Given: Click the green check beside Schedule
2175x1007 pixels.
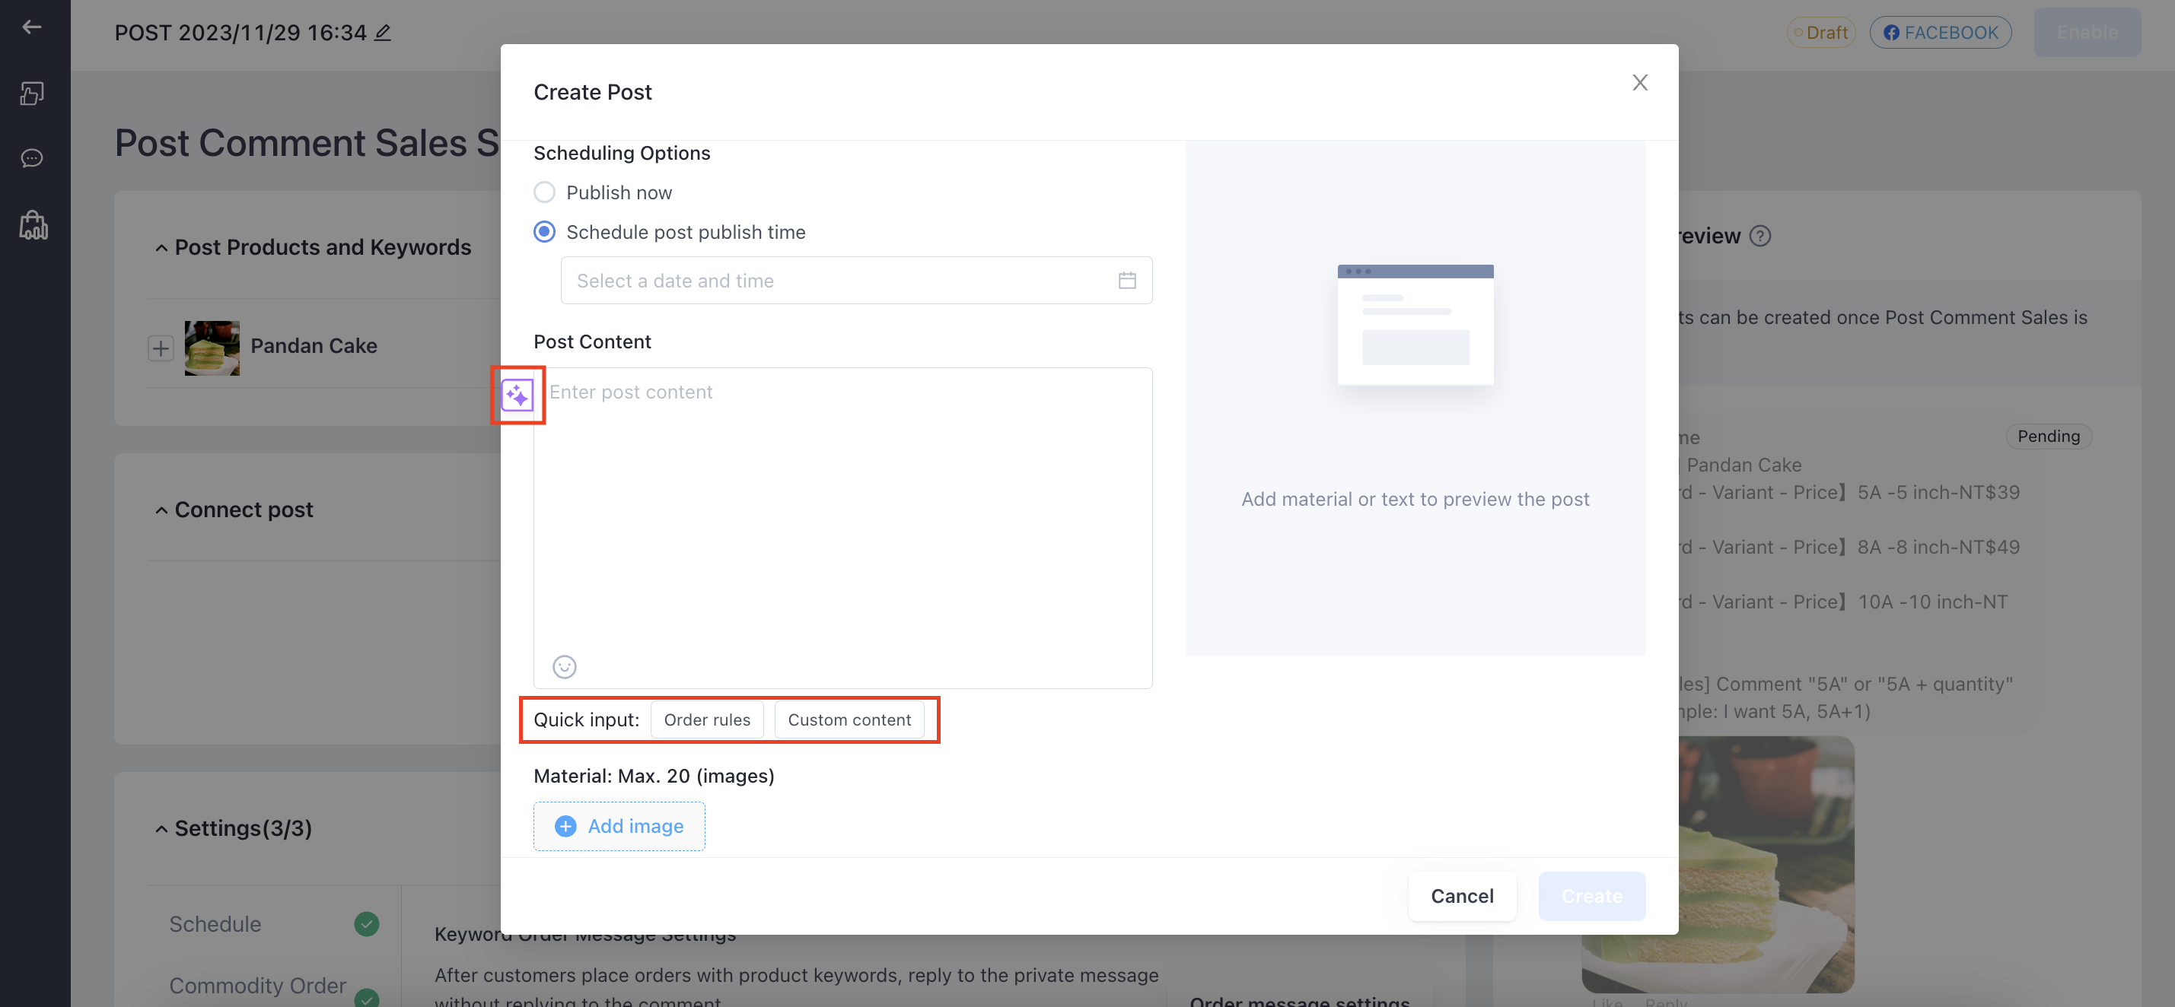Looking at the screenshot, I should (x=367, y=924).
